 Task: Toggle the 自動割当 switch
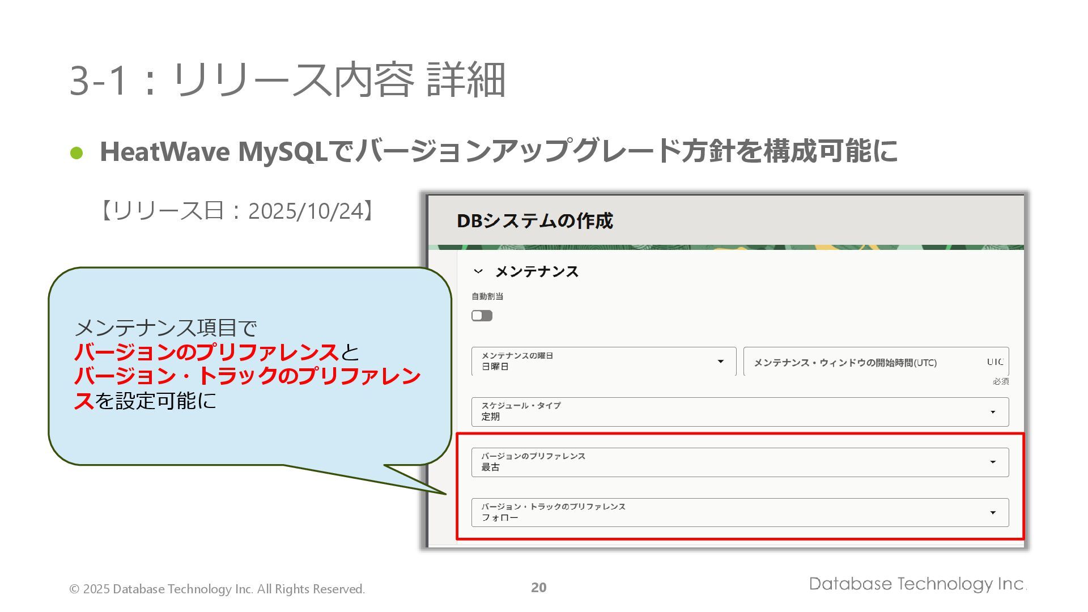[x=482, y=316]
